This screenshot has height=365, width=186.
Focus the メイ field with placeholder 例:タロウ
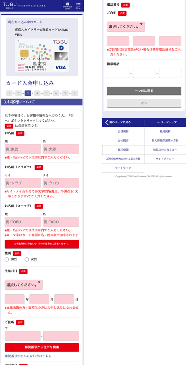pyautogui.click(x=61, y=183)
